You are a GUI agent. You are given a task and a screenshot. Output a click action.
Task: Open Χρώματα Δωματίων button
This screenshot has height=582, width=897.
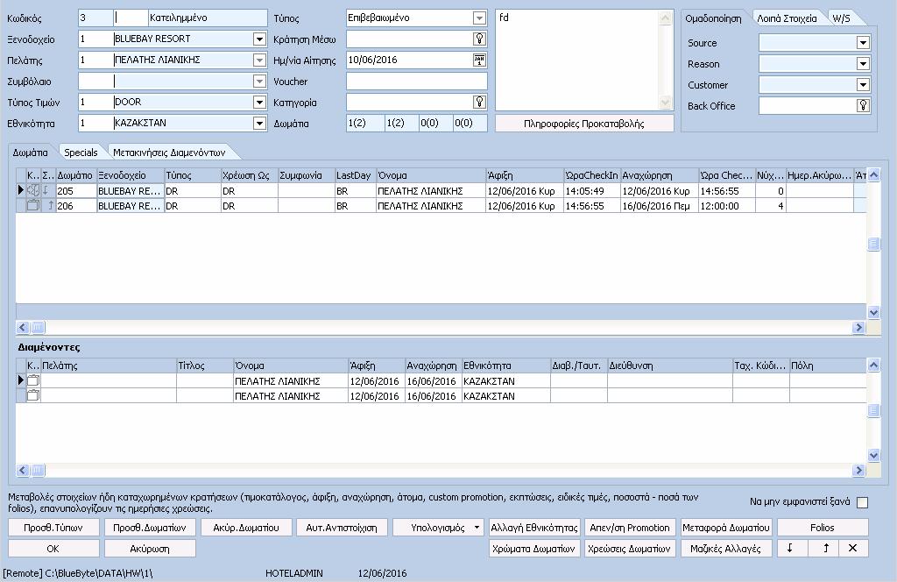pos(534,548)
